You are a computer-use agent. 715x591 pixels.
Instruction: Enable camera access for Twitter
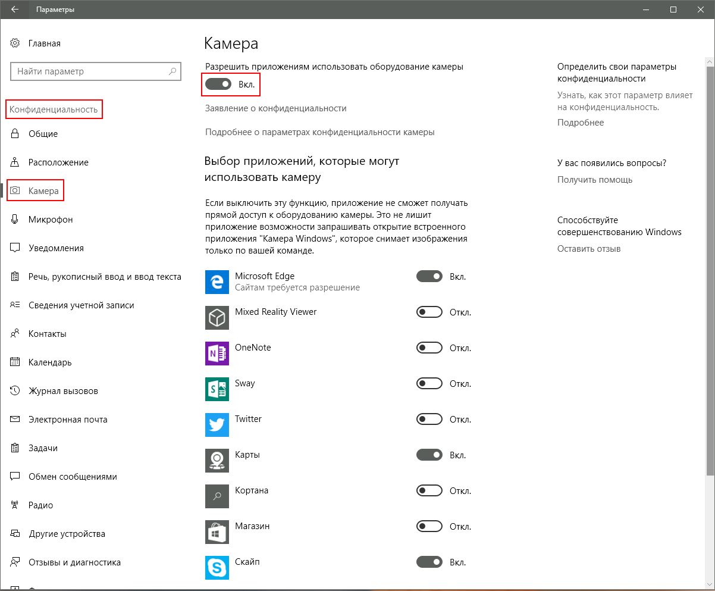(429, 419)
